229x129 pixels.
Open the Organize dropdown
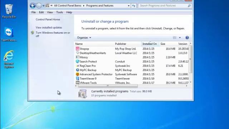tap(84, 38)
